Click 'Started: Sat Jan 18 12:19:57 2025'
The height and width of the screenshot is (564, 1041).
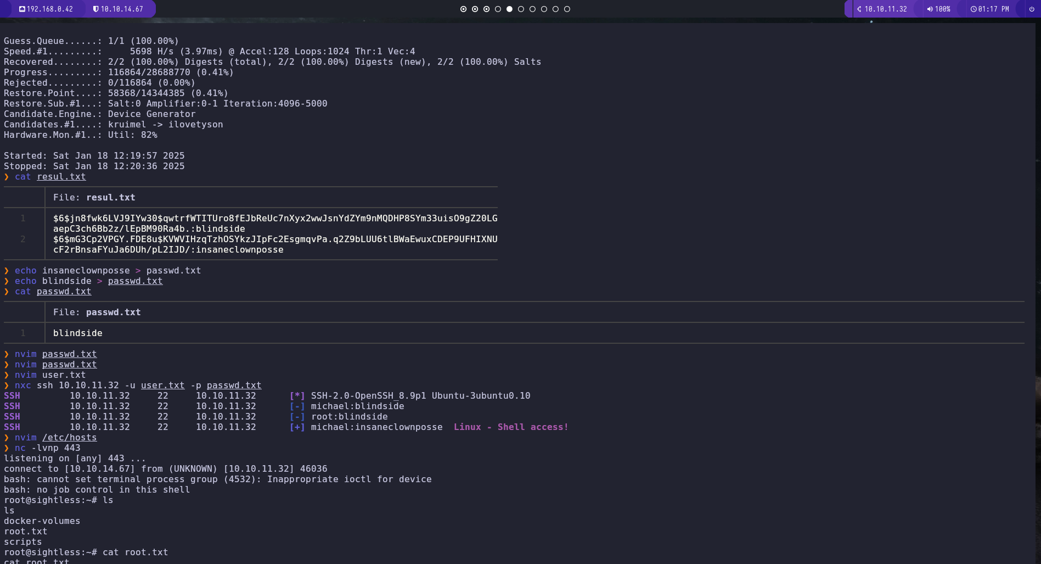(x=94, y=156)
